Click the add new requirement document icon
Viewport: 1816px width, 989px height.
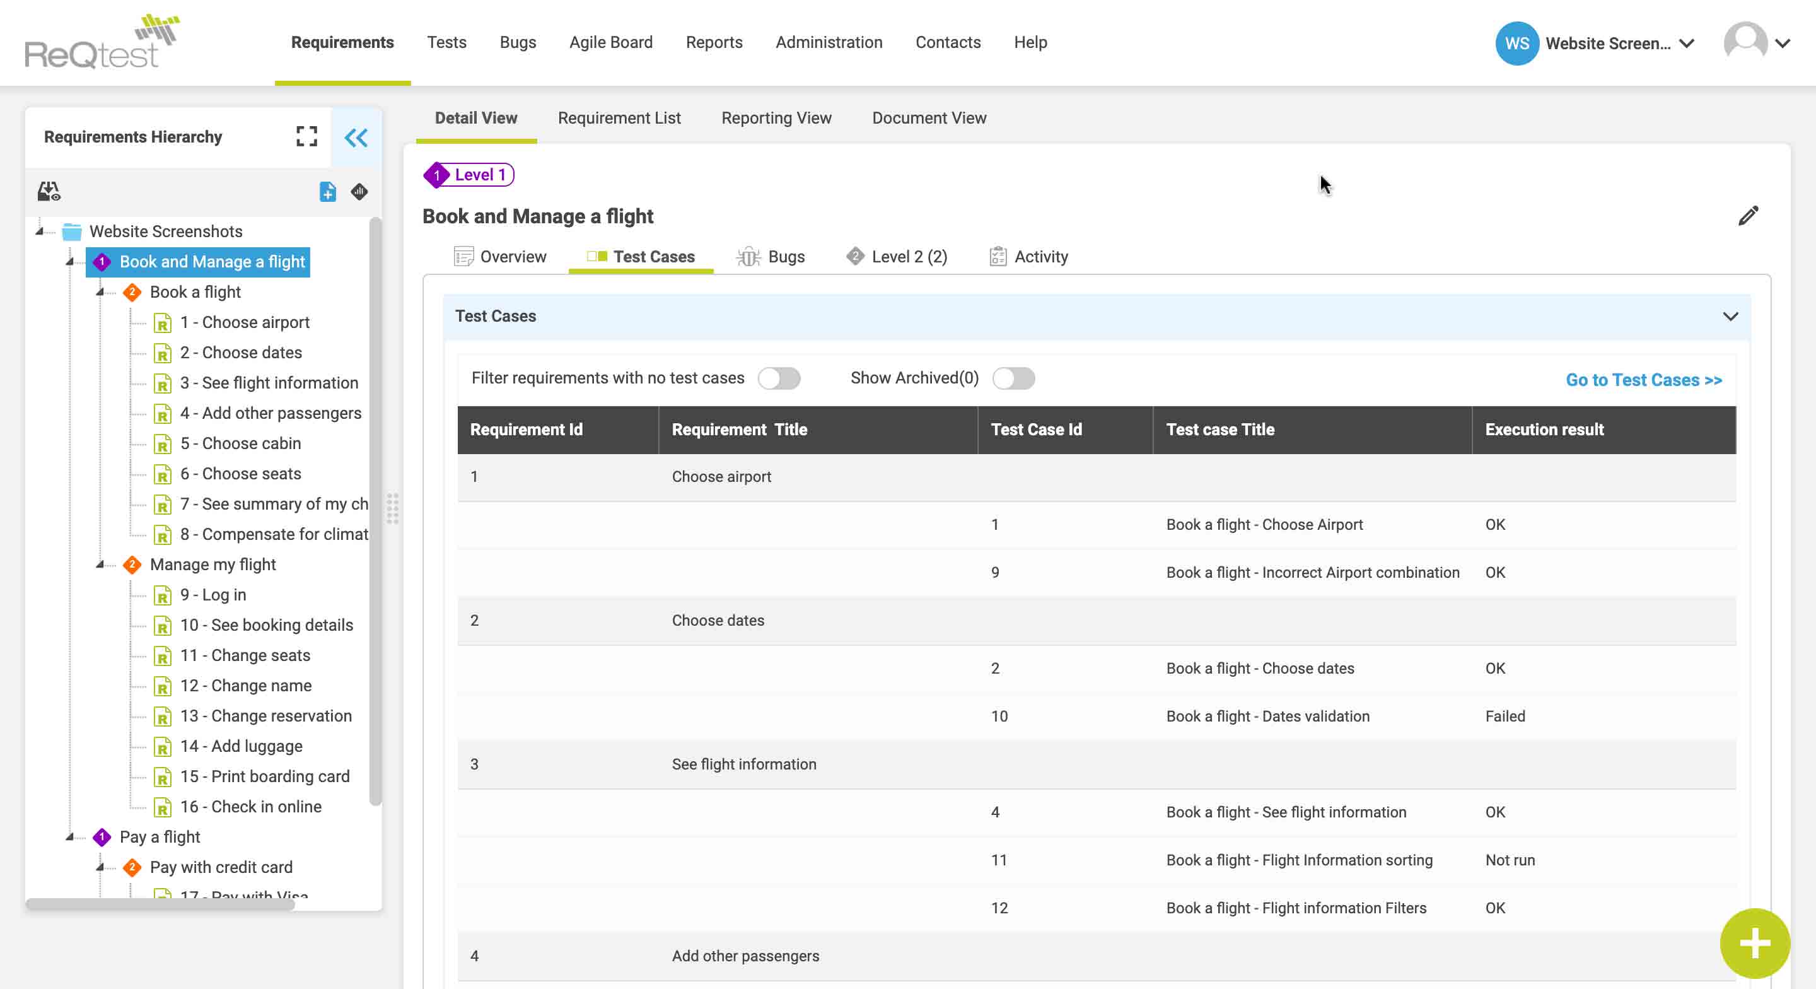[327, 192]
